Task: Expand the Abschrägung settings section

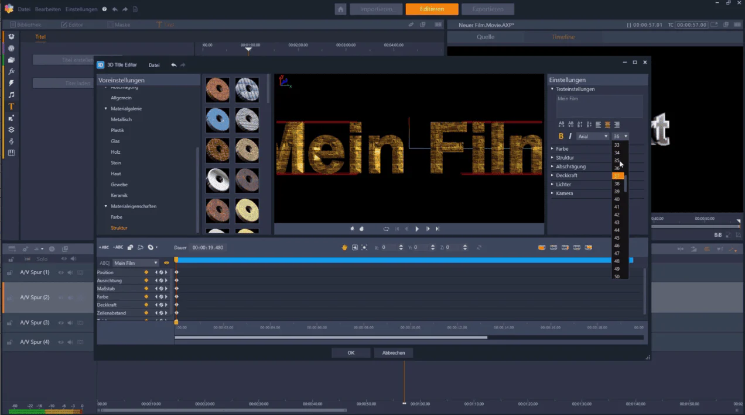Action: [570, 167]
